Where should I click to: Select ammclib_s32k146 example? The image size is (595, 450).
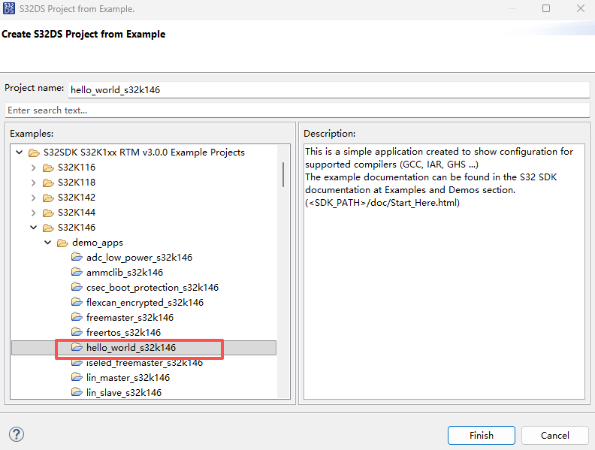pyautogui.click(x=125, y=273)
